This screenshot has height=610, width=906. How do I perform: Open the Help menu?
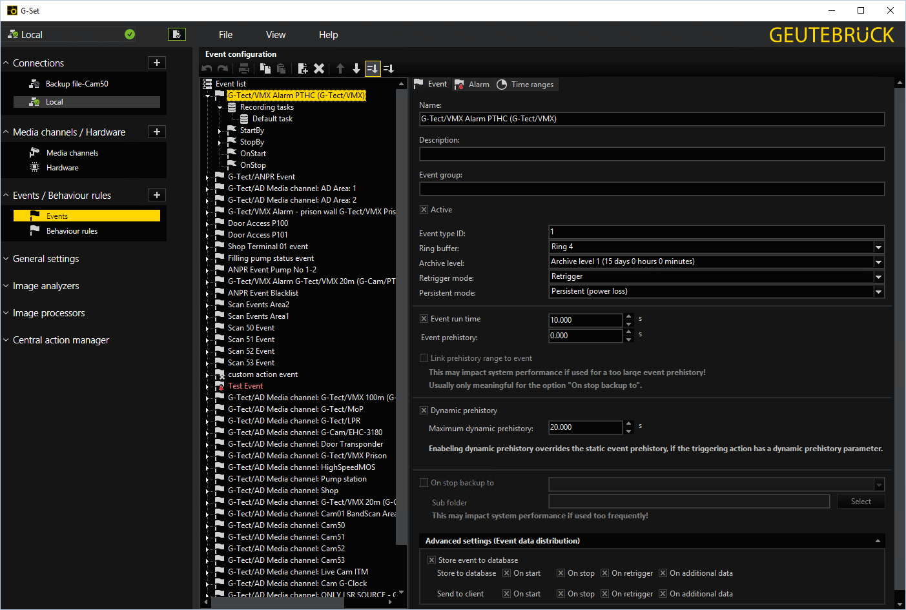tap(328, 35)
